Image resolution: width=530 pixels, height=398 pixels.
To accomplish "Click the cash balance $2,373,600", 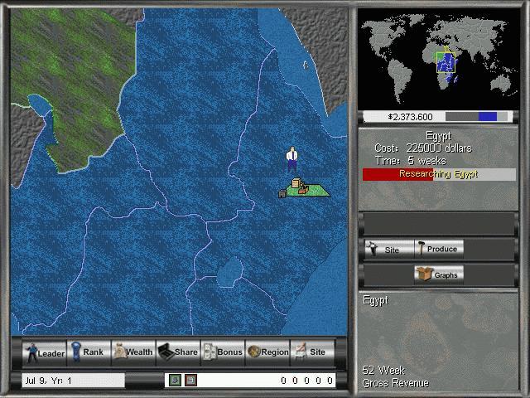I will [x=410, y=117].
